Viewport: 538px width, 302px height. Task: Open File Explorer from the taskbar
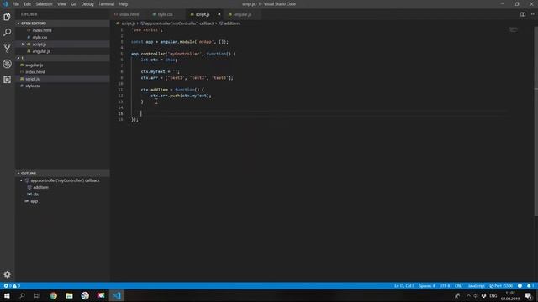(x=69, y=295)
